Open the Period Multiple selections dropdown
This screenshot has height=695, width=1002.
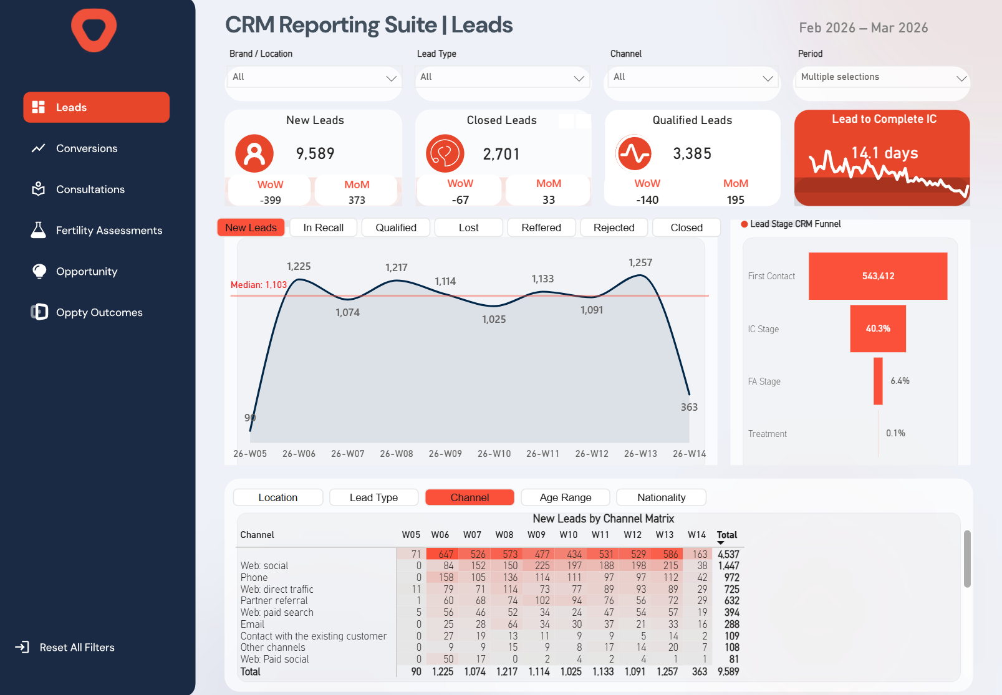[x=882, y=77]
